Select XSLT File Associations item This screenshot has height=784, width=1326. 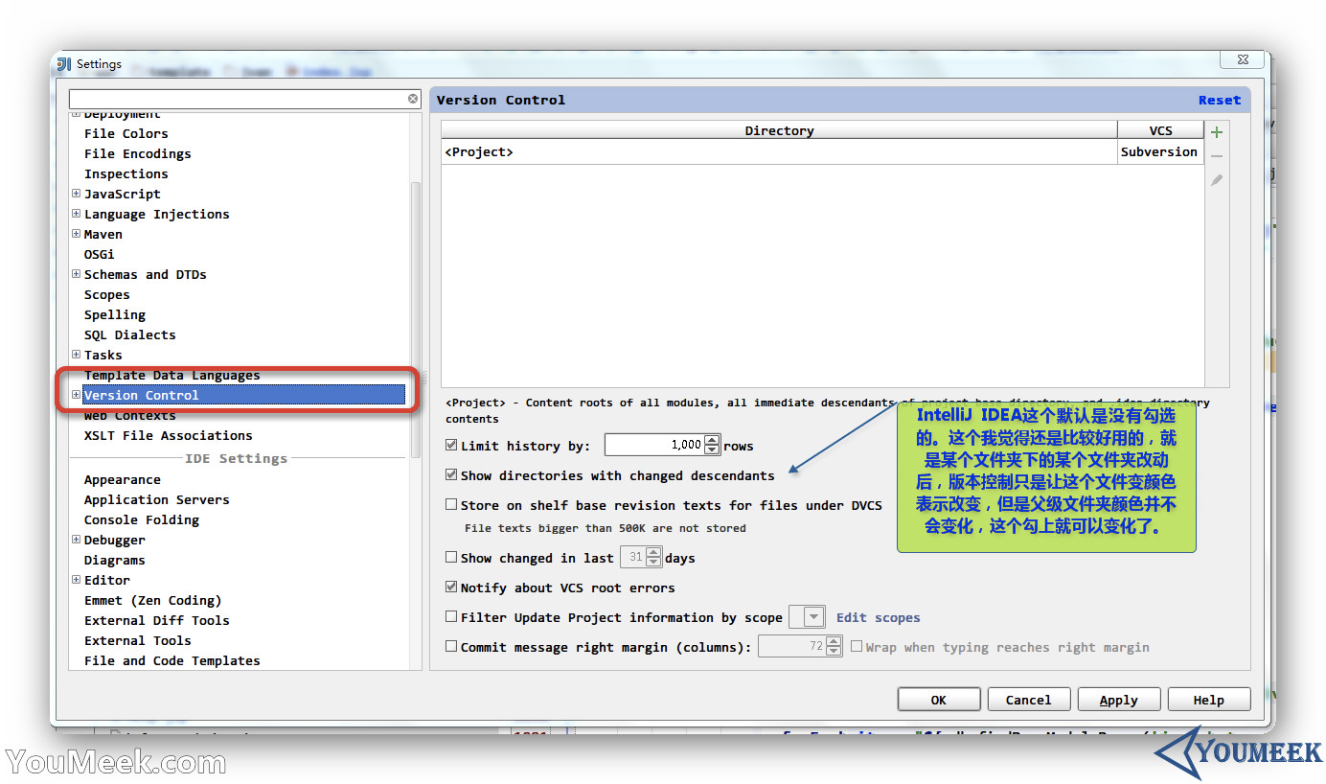[x=168, y=435]
